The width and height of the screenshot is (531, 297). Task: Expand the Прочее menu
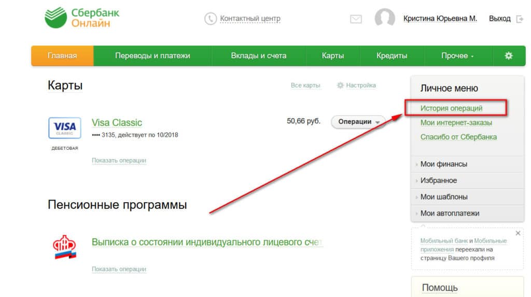457,56
